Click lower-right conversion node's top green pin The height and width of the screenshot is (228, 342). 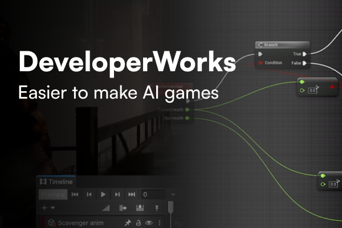(323, 176)
